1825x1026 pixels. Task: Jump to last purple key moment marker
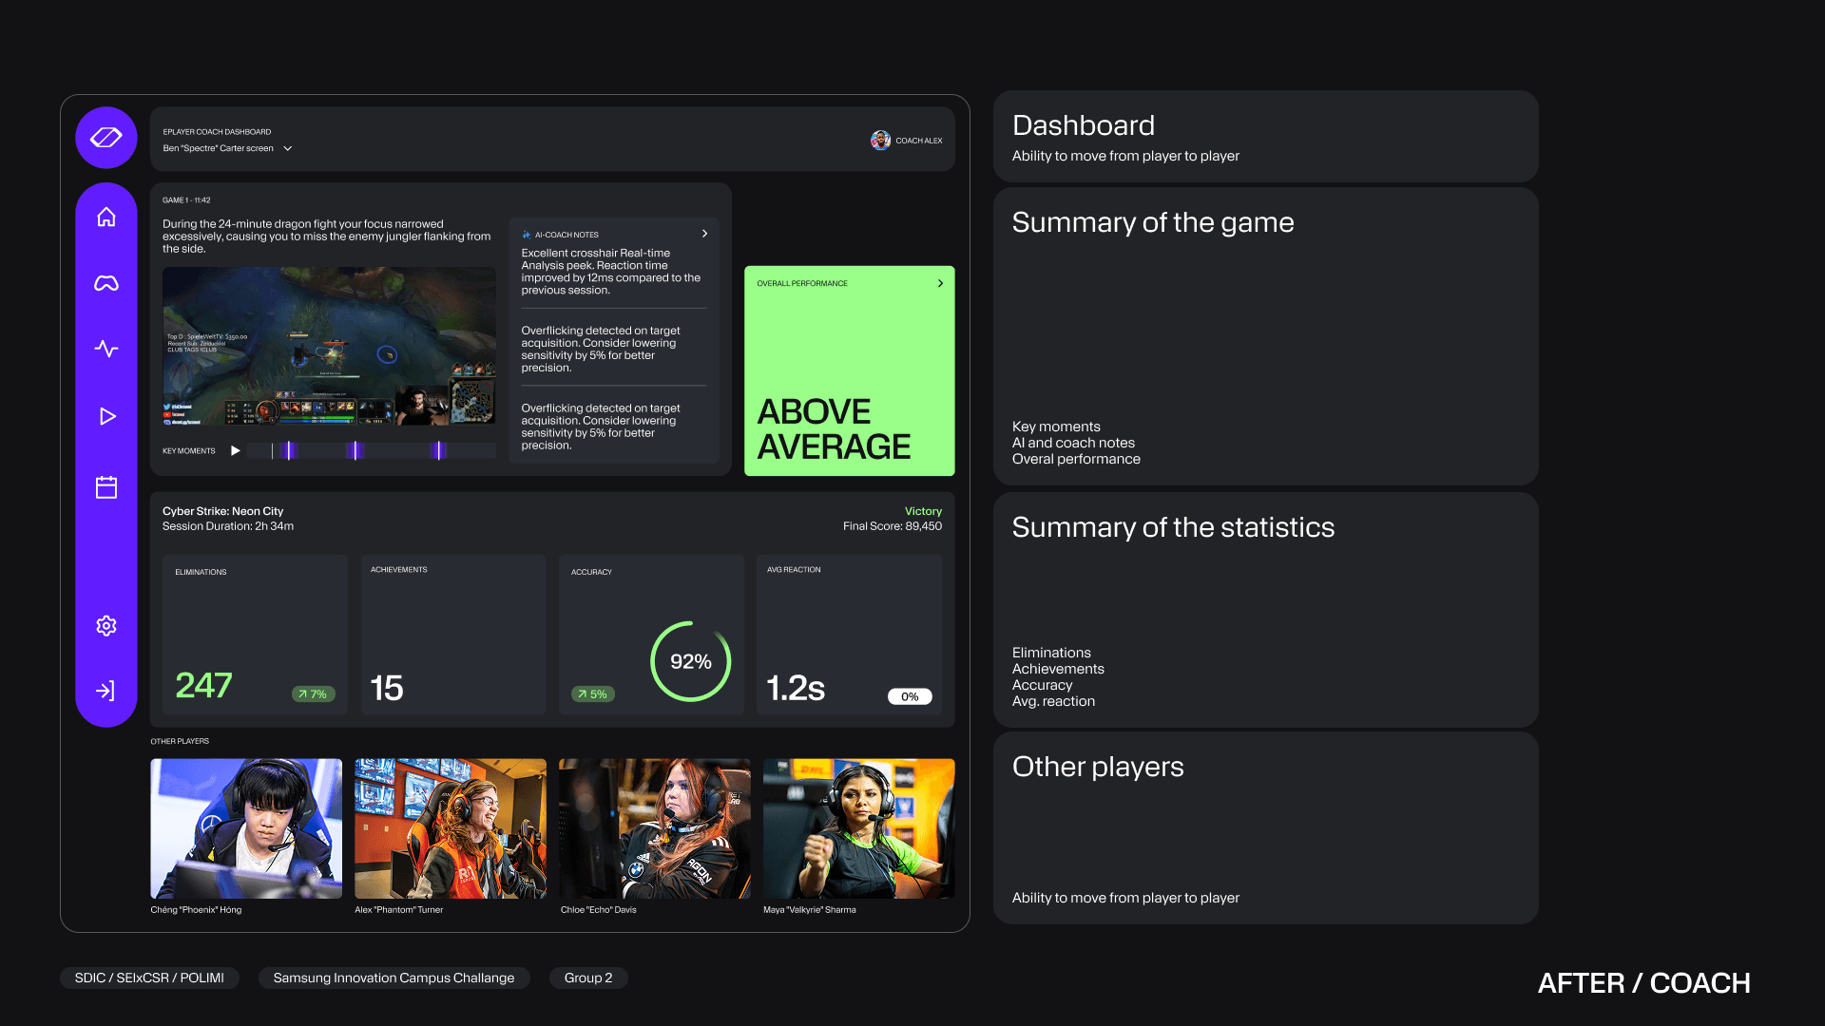(x=438, y=450)
